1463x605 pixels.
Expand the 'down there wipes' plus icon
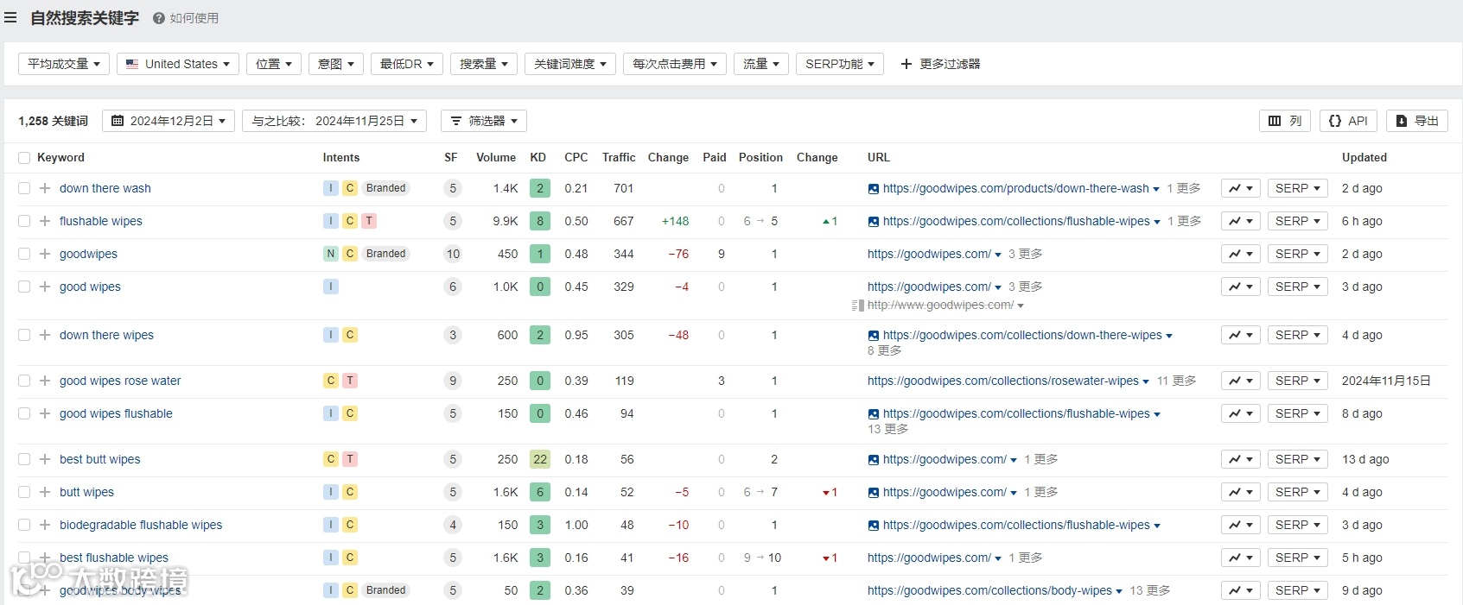tap(45, 335)
